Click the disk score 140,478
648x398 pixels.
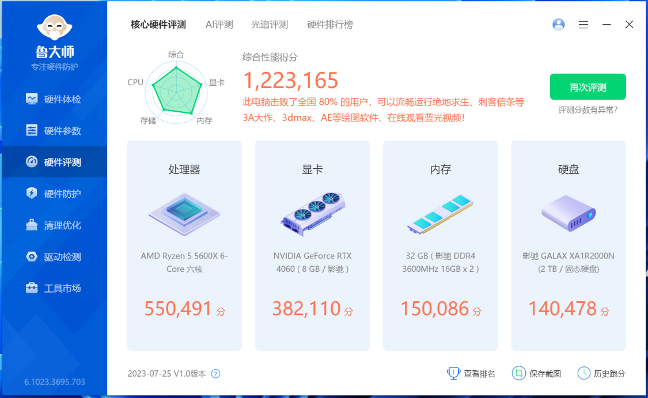pyautogui.click(x=562, y=309)
